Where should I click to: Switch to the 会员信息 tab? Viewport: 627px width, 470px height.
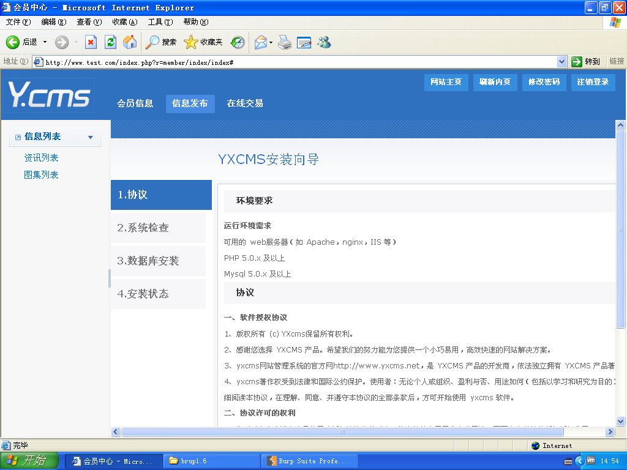pyautogui.click(x=135, y=103)
